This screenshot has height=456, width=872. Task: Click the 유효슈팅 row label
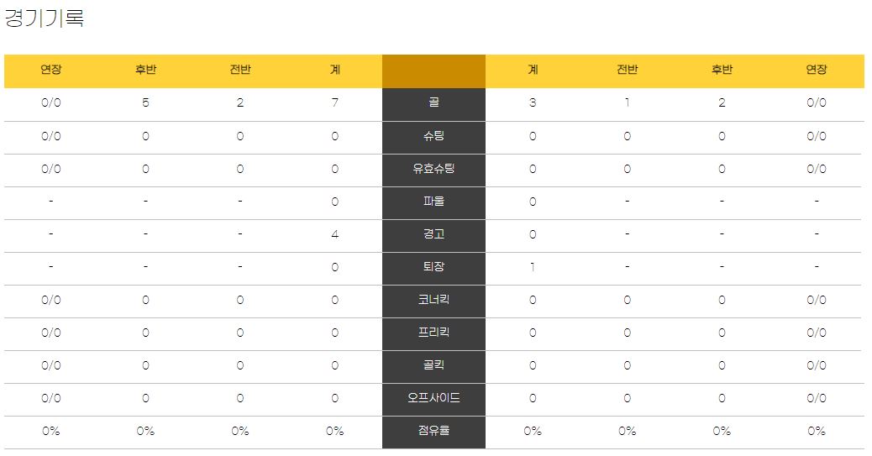[x=433, y=169]
